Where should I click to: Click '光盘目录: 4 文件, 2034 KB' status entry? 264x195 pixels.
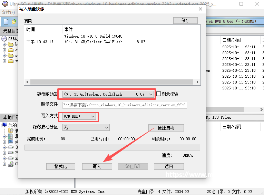click(163, 192)
